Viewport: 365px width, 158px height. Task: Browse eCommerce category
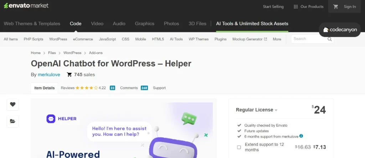pos(83,39)
